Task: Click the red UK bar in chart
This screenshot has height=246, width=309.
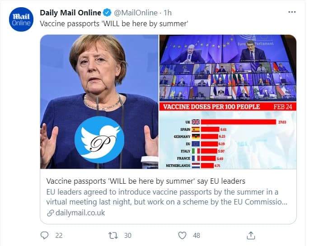Action: pyautogui.click(x=238, y=122)
